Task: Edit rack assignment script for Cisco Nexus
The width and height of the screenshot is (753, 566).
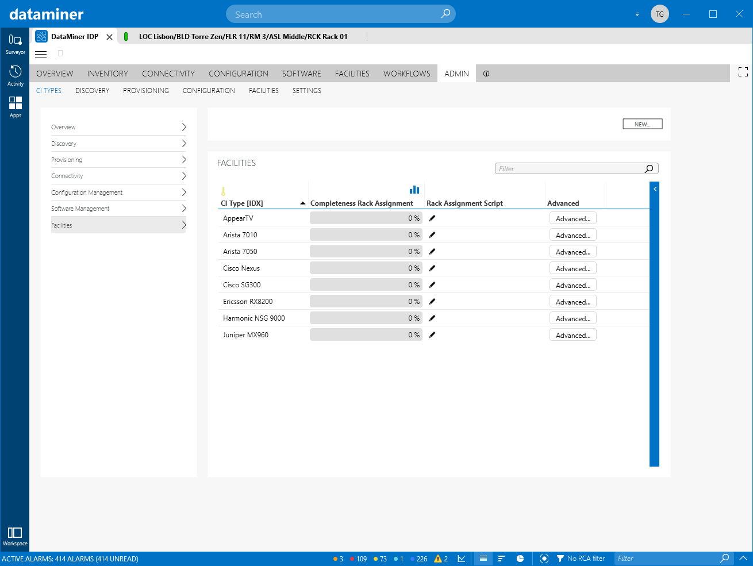Action: (x=432, y=268)
